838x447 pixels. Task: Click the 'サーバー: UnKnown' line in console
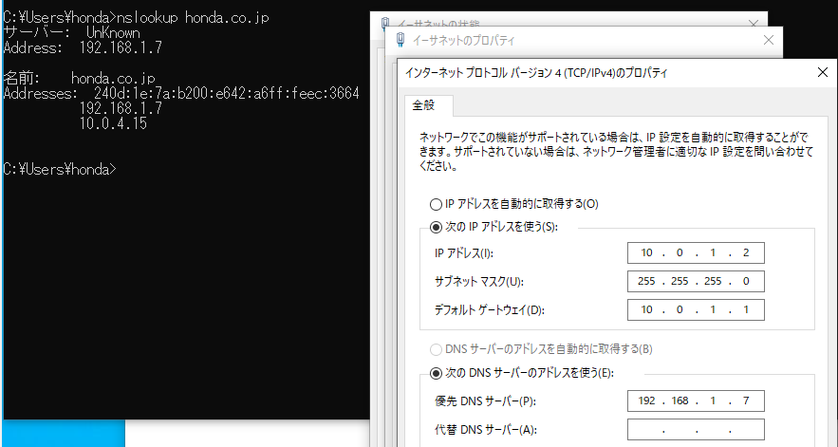71,33
